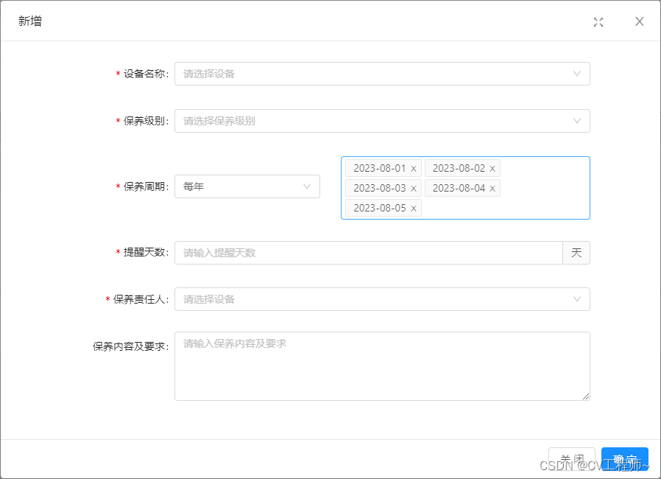The width and height of the screenshot is (661, 479).
Task: Click the 设备名称 dropdown arrow
Action: [x=576, y=74]
